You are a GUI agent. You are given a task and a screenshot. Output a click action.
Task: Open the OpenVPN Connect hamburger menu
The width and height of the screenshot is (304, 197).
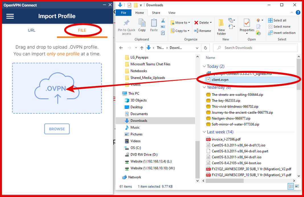coord(10,16)
